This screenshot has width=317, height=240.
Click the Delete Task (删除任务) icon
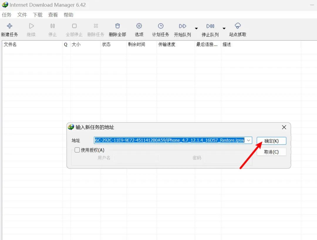click(96, 26)
